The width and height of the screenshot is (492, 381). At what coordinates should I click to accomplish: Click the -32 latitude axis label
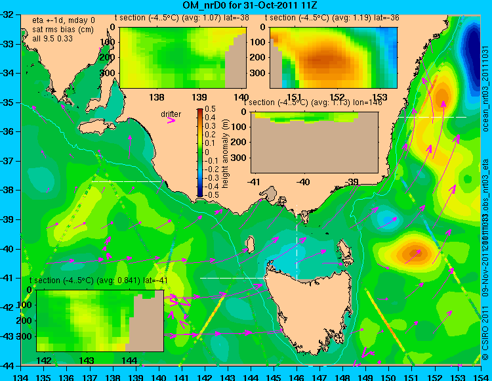(x=7, y=14)
